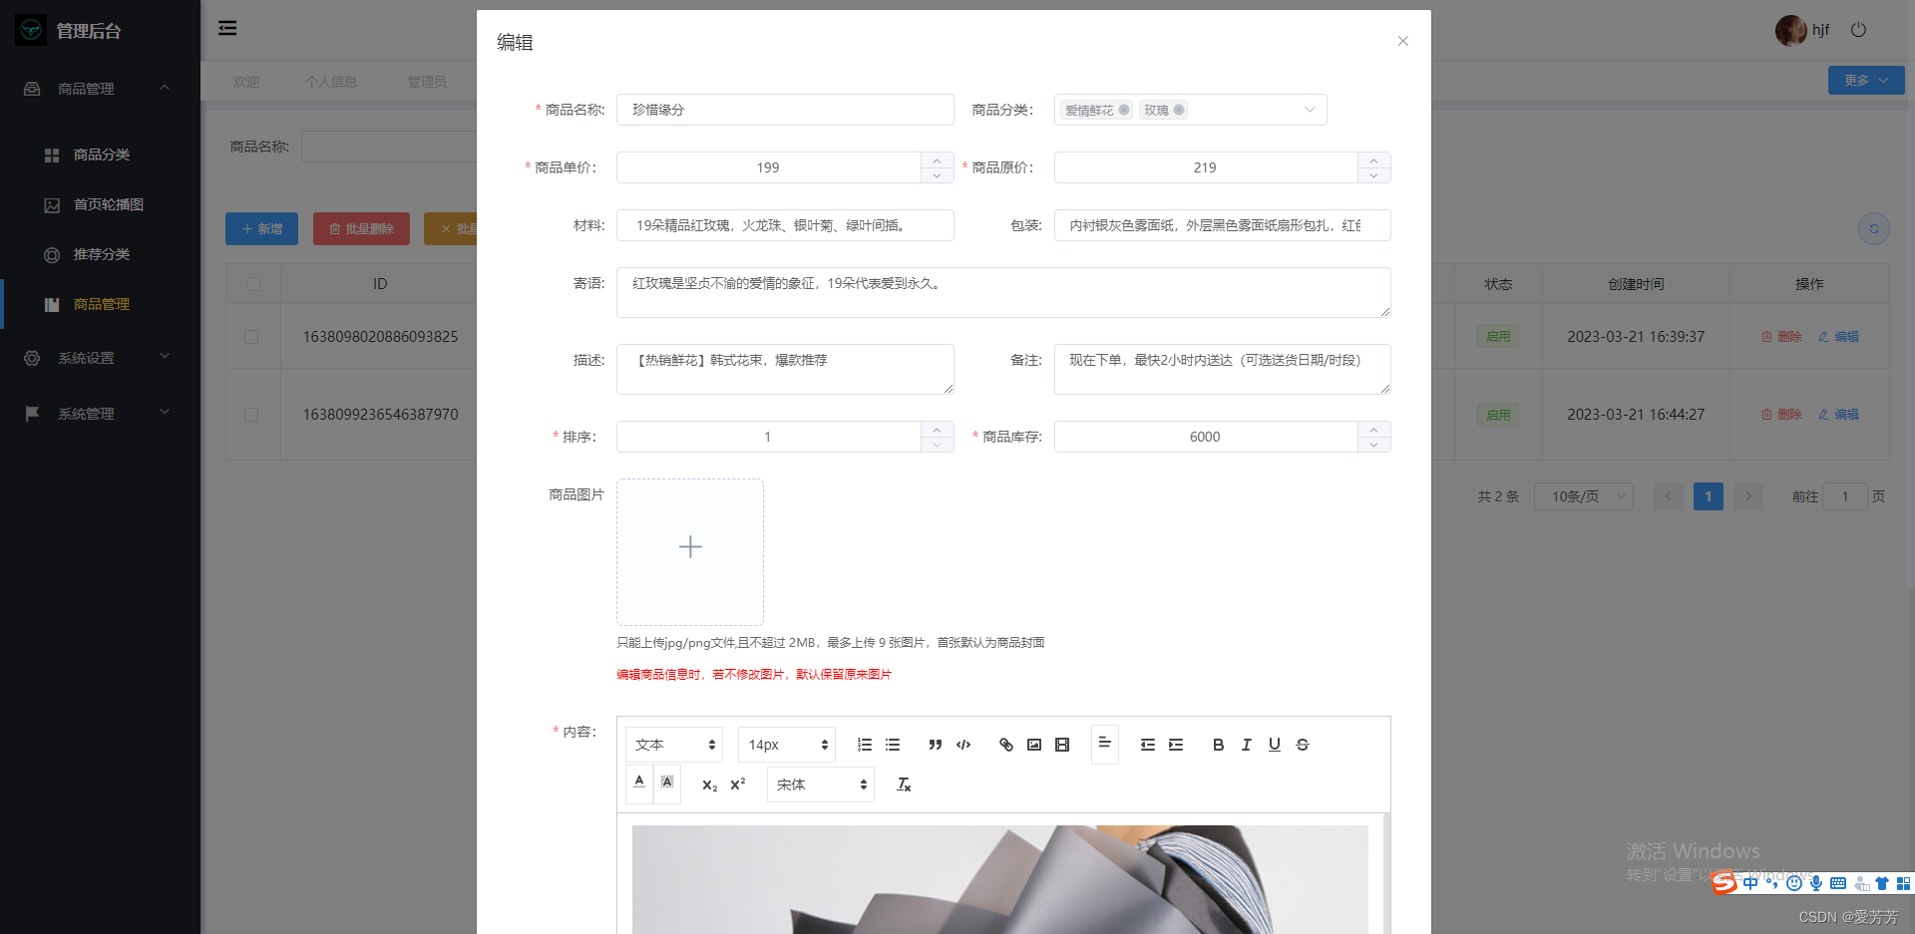Image resolution: width=1915 pixels, height=934 pixels.
Task: Select the active 商品管理 submenu item
Action: 100,304
